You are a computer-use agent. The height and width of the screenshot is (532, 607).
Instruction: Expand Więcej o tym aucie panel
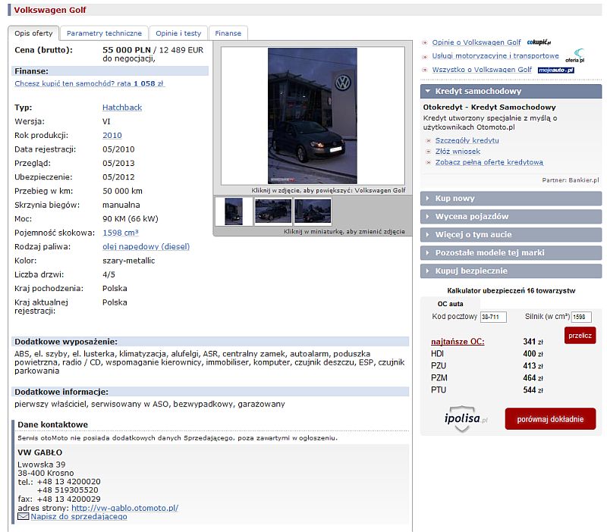(511, 235)
